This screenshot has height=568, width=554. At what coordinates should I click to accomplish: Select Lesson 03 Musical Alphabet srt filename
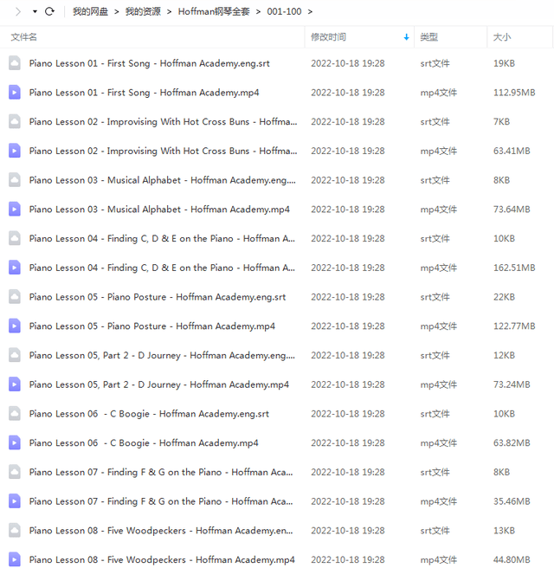coord(162,180)
